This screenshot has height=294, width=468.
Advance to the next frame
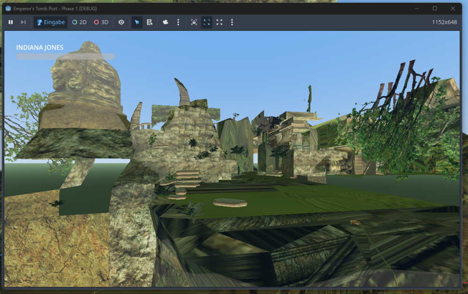pyautogui.click(x=23, y=22)
